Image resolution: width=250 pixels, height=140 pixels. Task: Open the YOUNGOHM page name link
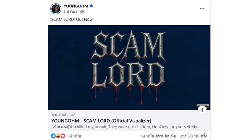pyautogui.click(x=76, y=6)
